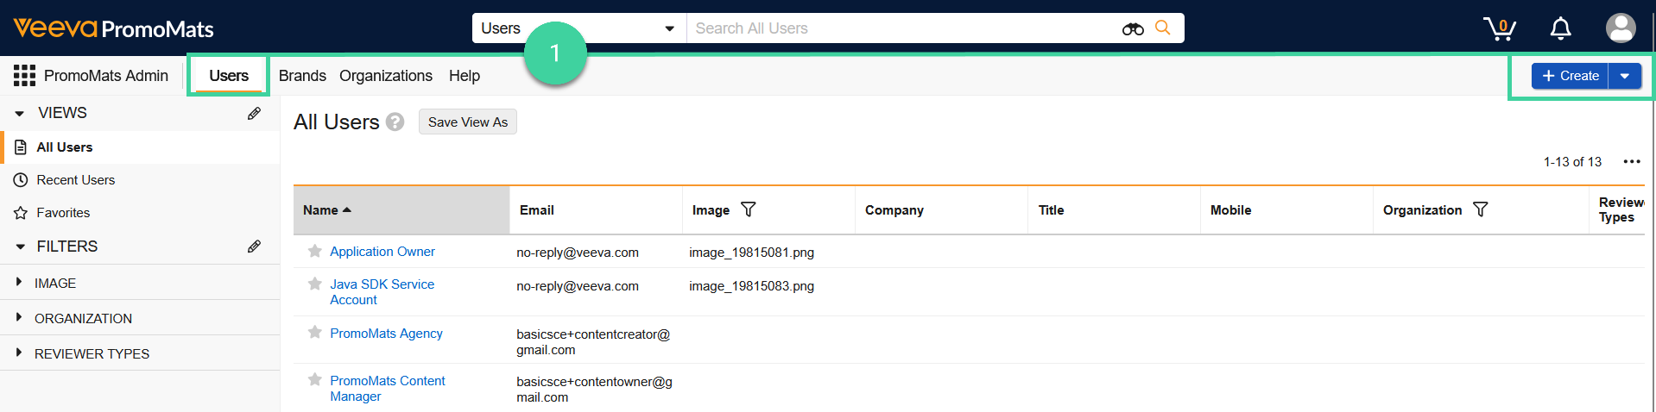The height and width of the screenshot is (412, 1656).
Task: Open the Help tab
Action: tap(465, 76)
